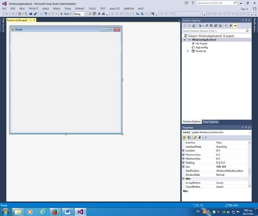Click the Undo arrow icon

tap(46, 14)
